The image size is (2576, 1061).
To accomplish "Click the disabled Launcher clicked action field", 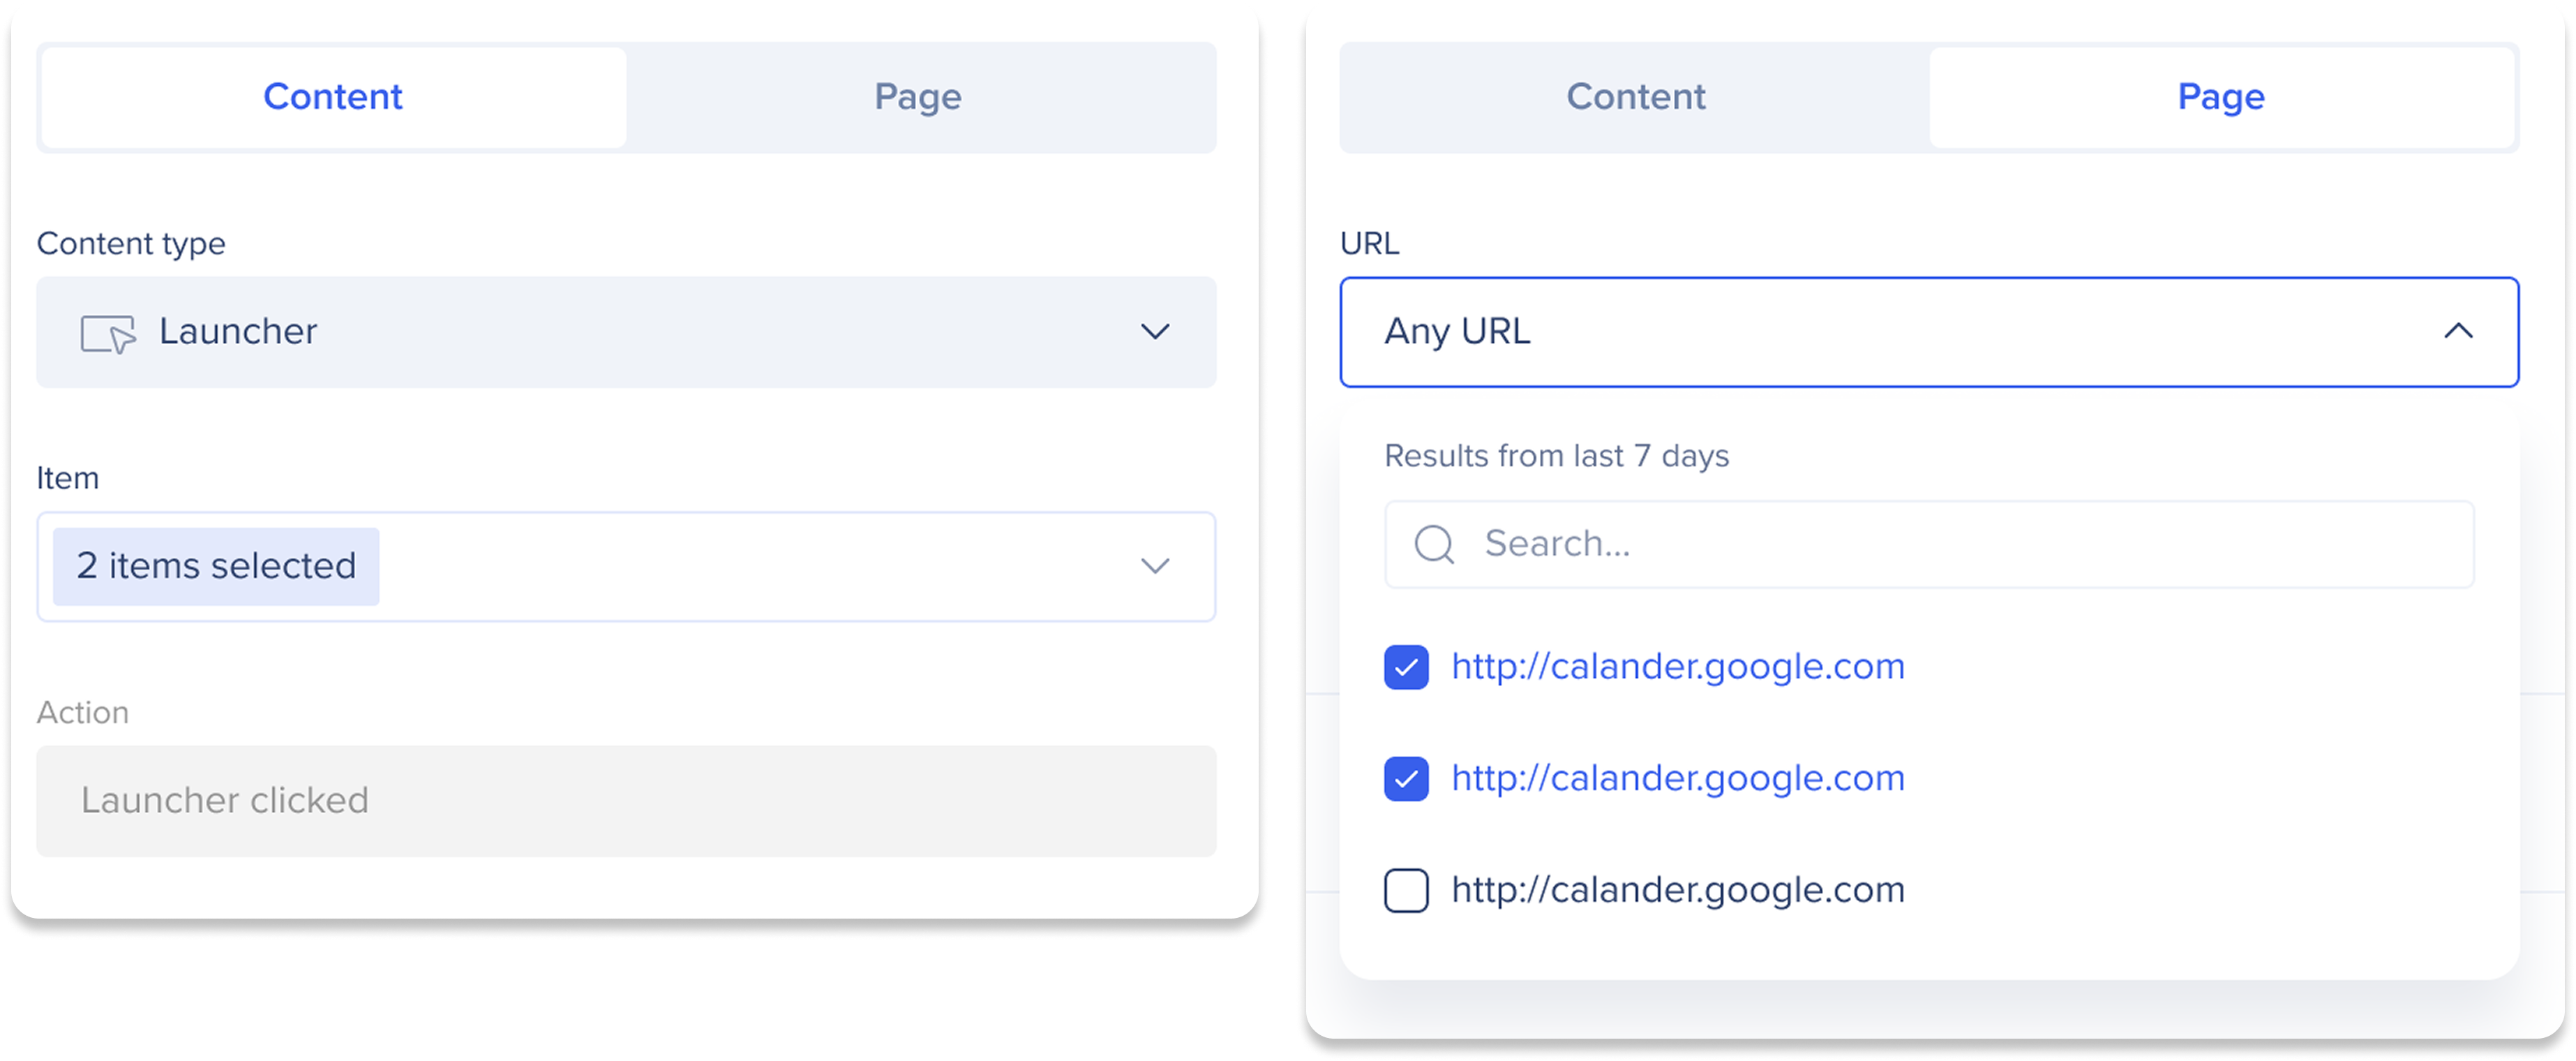I will 626,801.
